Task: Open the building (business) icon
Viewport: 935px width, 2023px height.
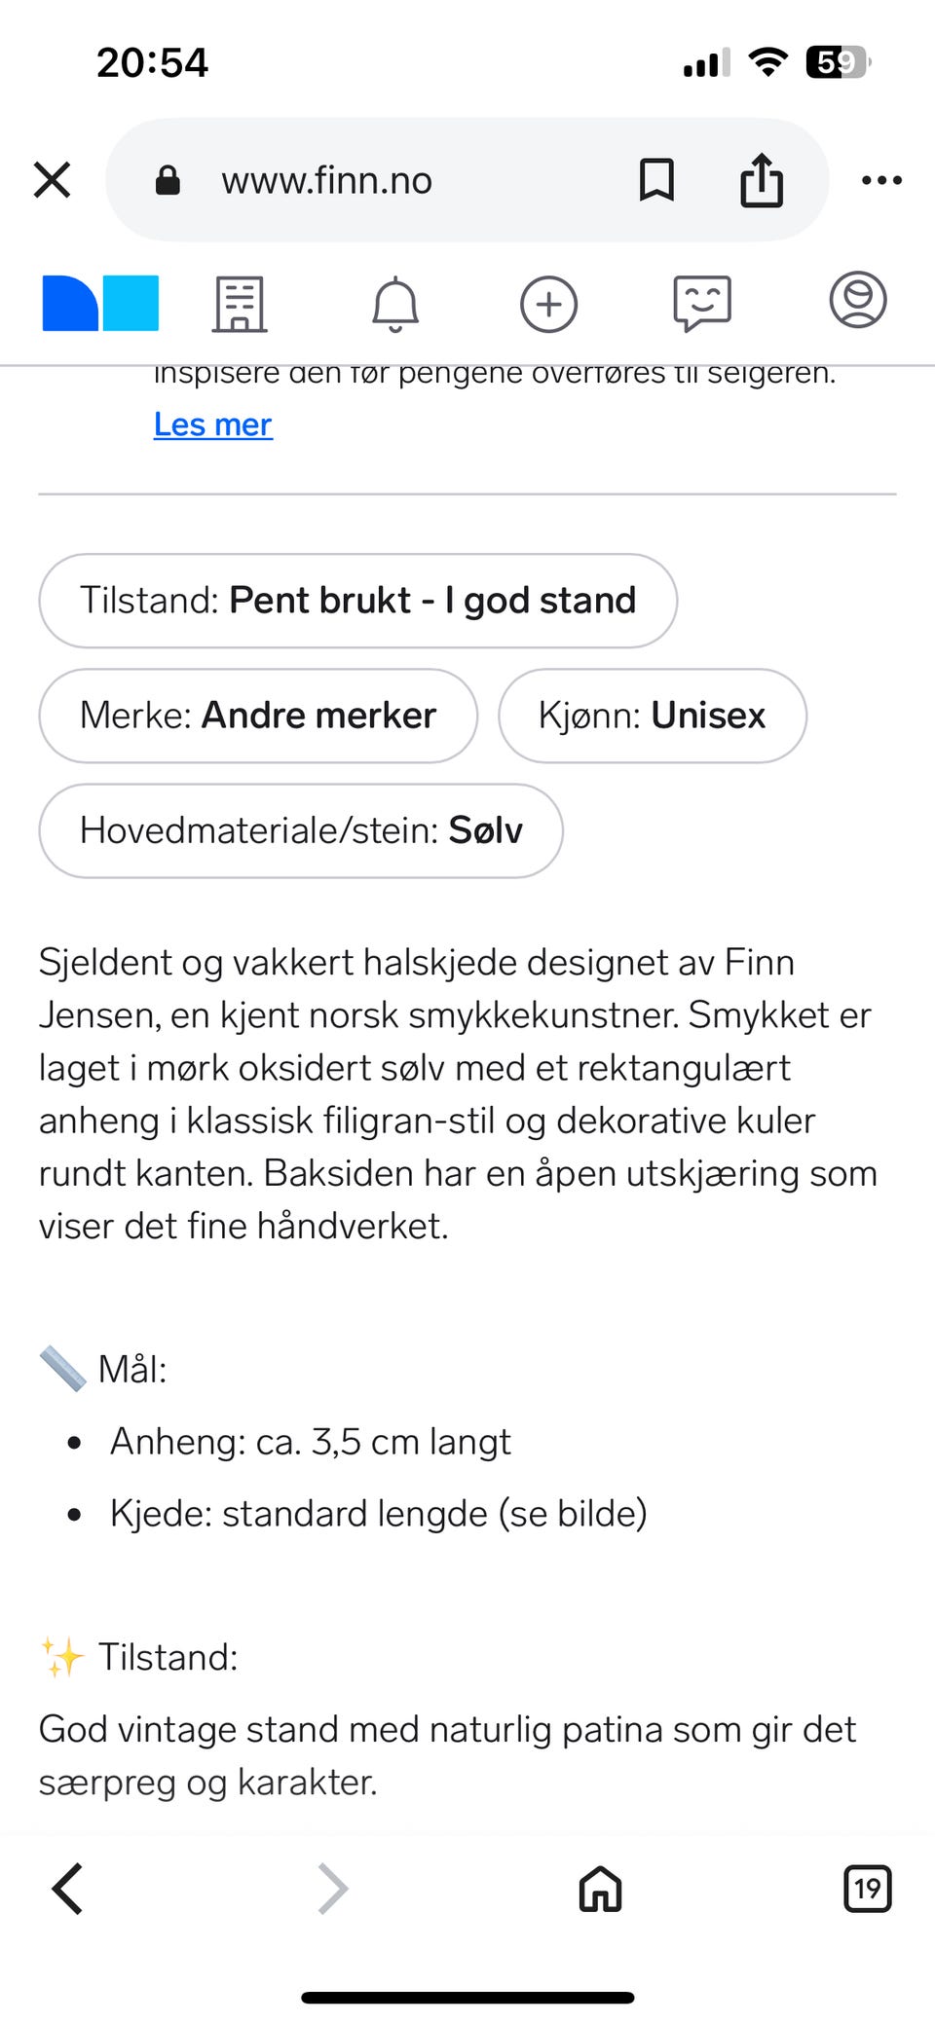Action: 240,304
